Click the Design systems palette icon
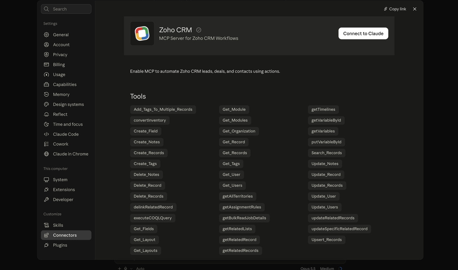 [47, 104]
